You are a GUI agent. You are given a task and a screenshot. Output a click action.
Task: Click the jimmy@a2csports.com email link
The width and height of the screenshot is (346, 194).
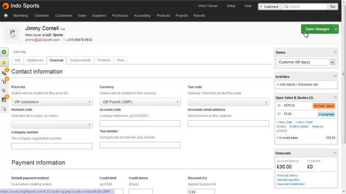point(42,40)
